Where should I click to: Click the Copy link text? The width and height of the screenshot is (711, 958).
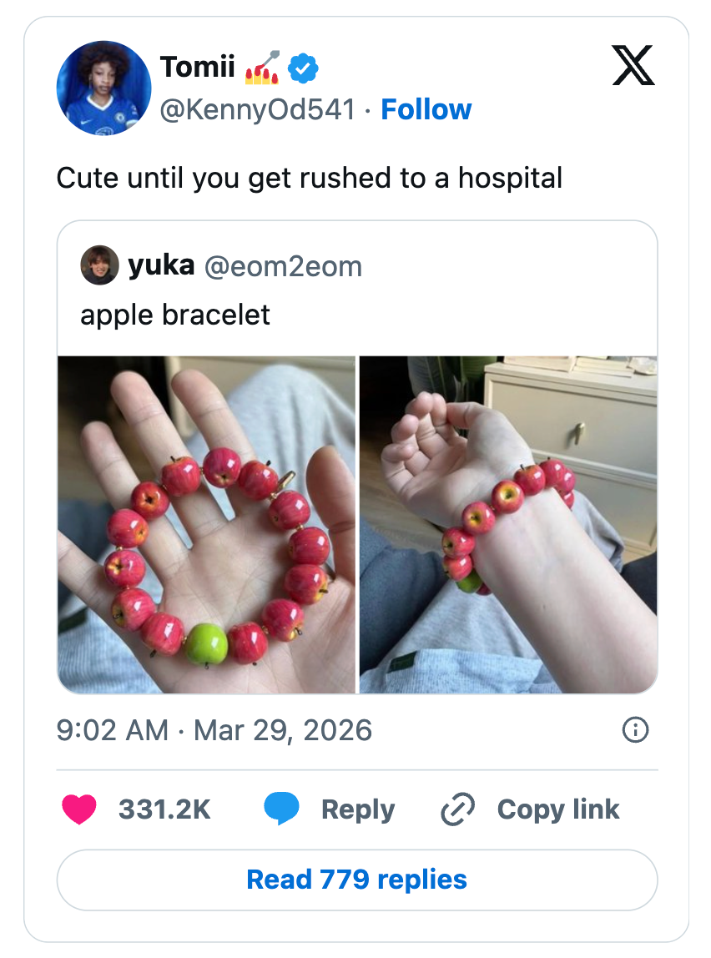coord(558,809)
